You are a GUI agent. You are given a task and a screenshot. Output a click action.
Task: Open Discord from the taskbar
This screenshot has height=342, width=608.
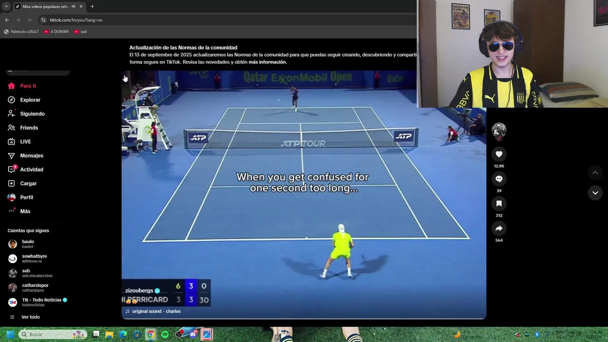coord(193,334)
